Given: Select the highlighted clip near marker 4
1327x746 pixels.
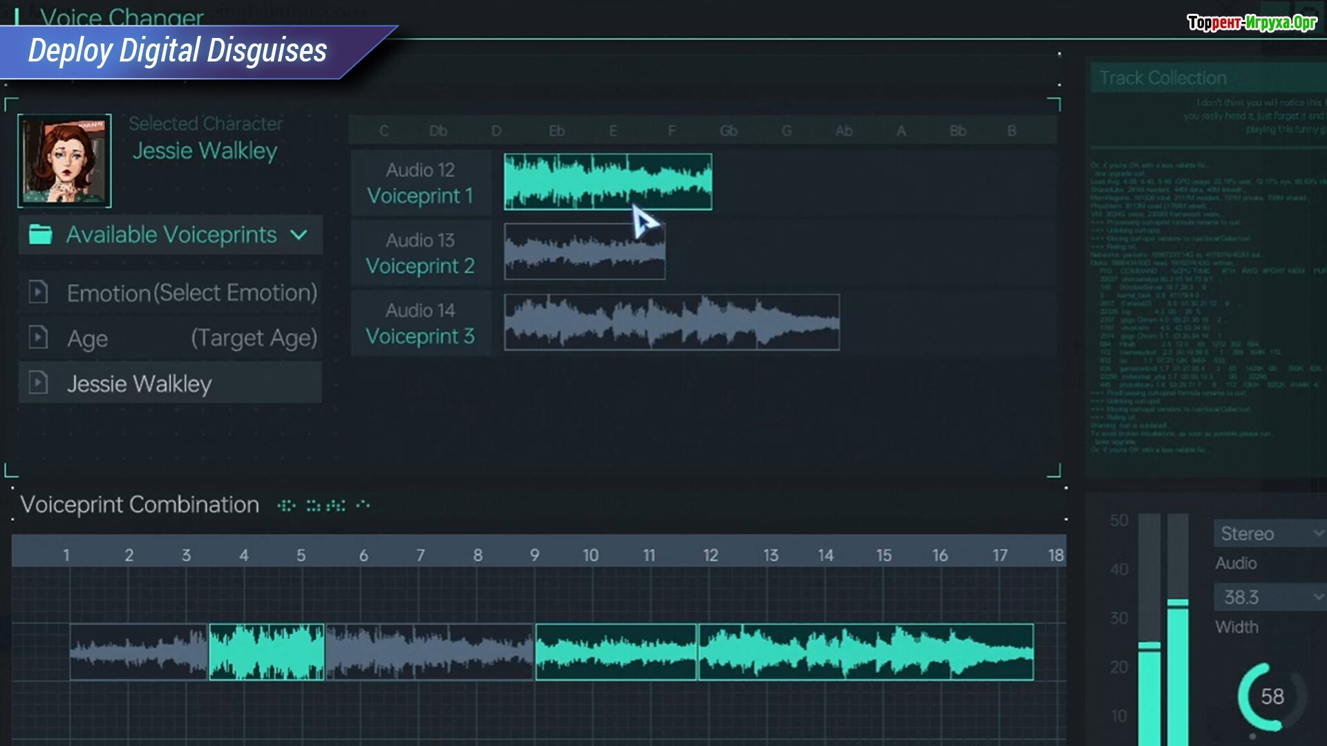Looking at the screenshot, I should click(267, 652).
